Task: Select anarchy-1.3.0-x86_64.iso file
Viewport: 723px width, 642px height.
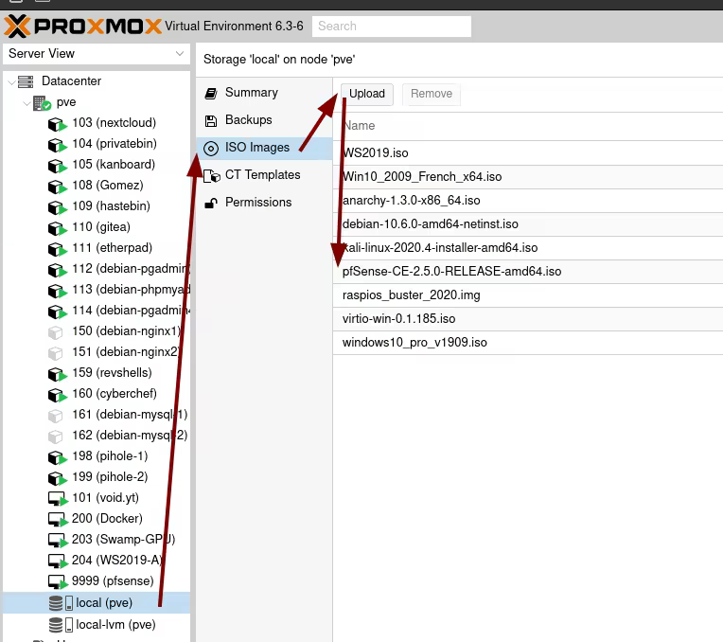Action: [528, 201]
